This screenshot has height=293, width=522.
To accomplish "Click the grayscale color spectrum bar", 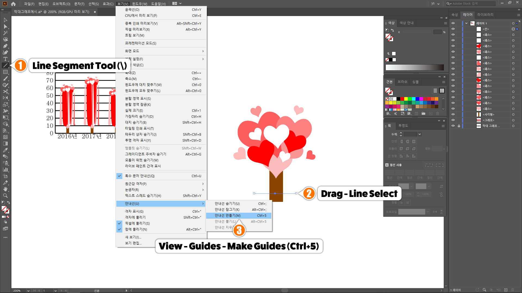I will (x=415, y=68).
